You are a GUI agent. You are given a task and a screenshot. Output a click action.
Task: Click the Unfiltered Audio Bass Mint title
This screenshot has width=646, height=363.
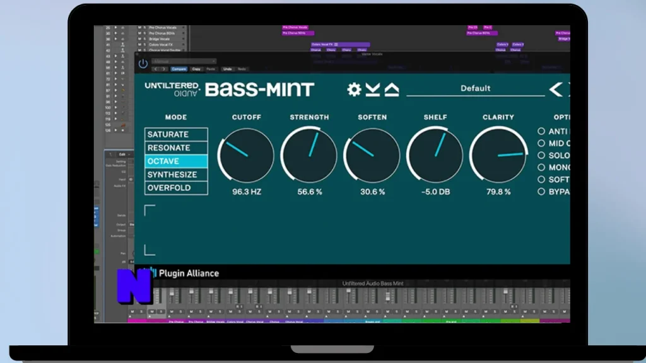pos(373,284)
